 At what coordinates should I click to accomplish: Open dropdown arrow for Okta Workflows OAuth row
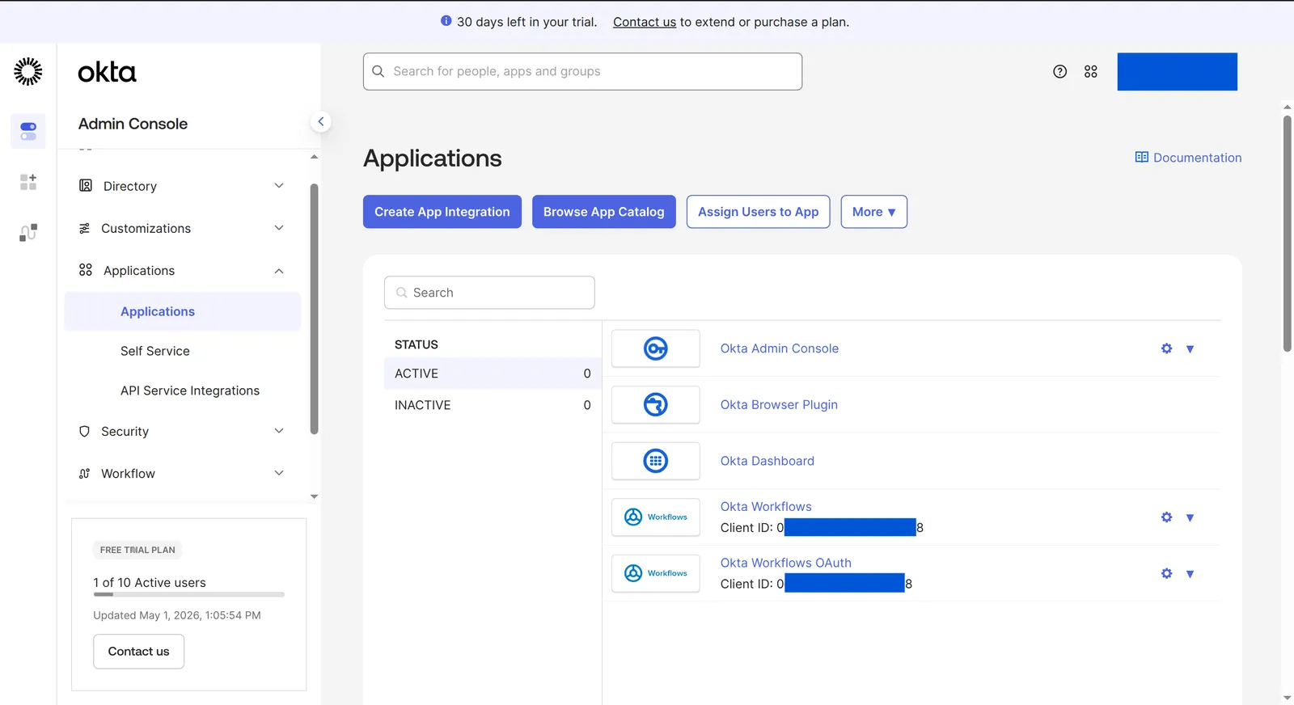(x=1190, y=574)
